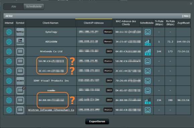Image resolution: width=194 pixels, height=128 pixels.
Task: Click the laptop symbol in 84:B8:B8 row
Action: click(20, 100)
